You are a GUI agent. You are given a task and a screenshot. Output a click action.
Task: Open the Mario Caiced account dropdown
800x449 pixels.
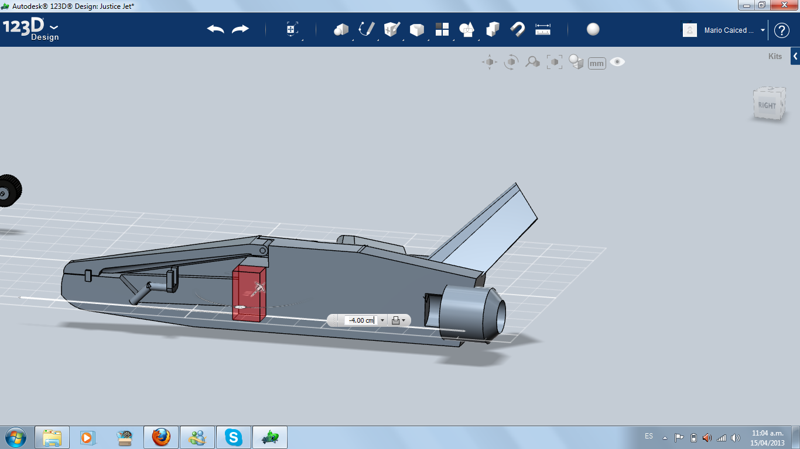click(763, 30)
